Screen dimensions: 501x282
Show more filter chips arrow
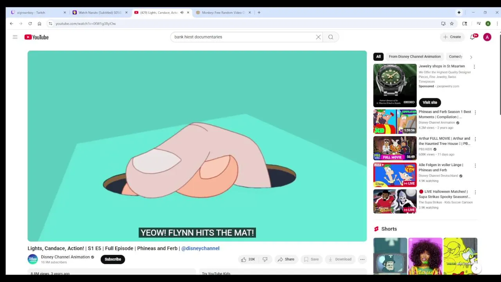click(x=471, y=57)
